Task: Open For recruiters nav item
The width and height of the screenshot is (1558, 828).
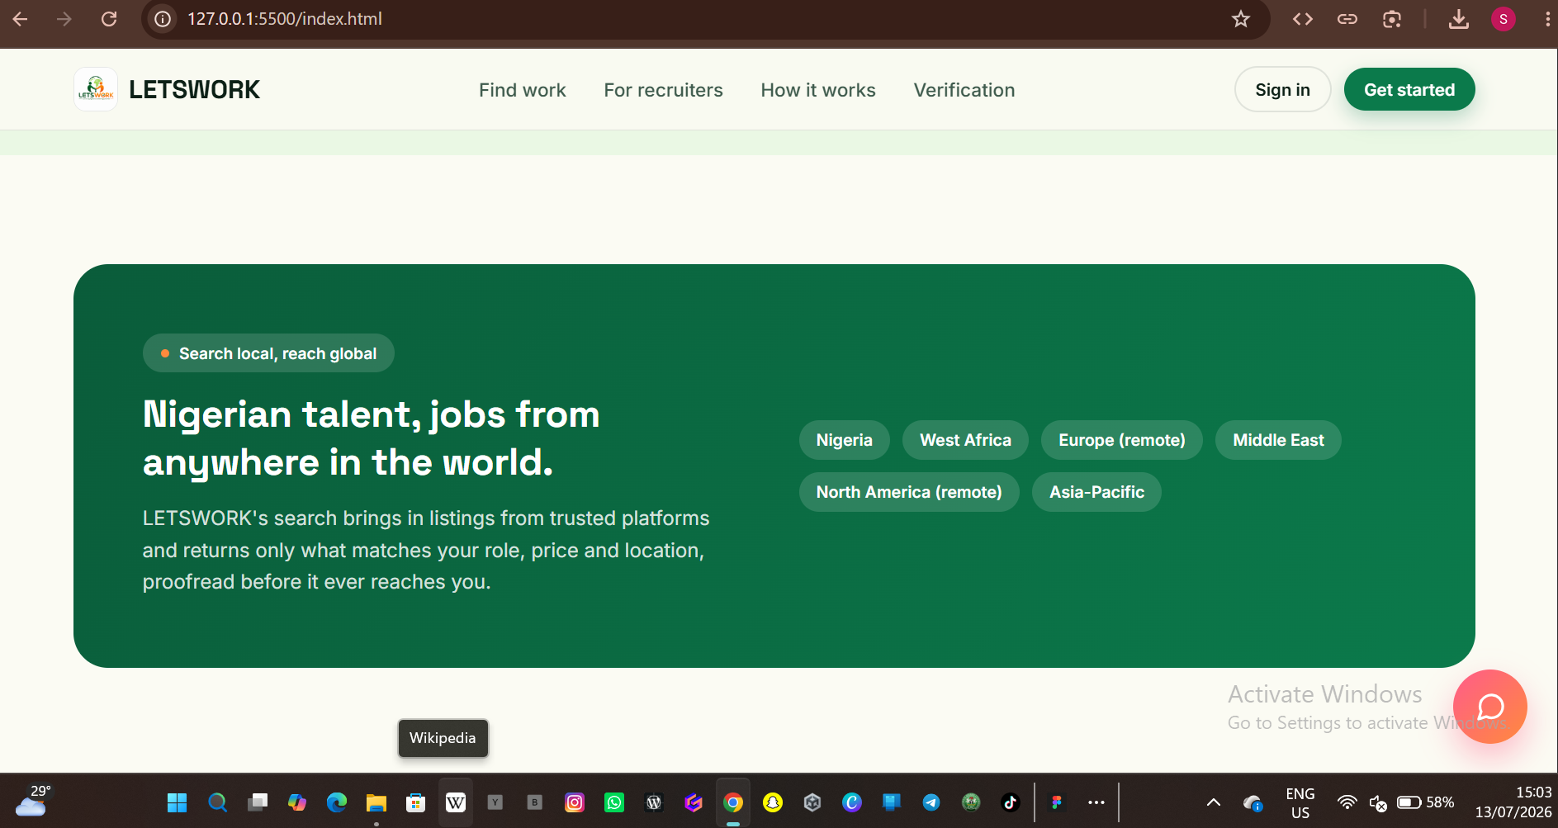Action: coord(663,90)
